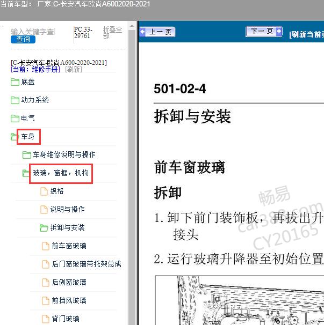Click the 前挡风玻璃 document icon

46,301
